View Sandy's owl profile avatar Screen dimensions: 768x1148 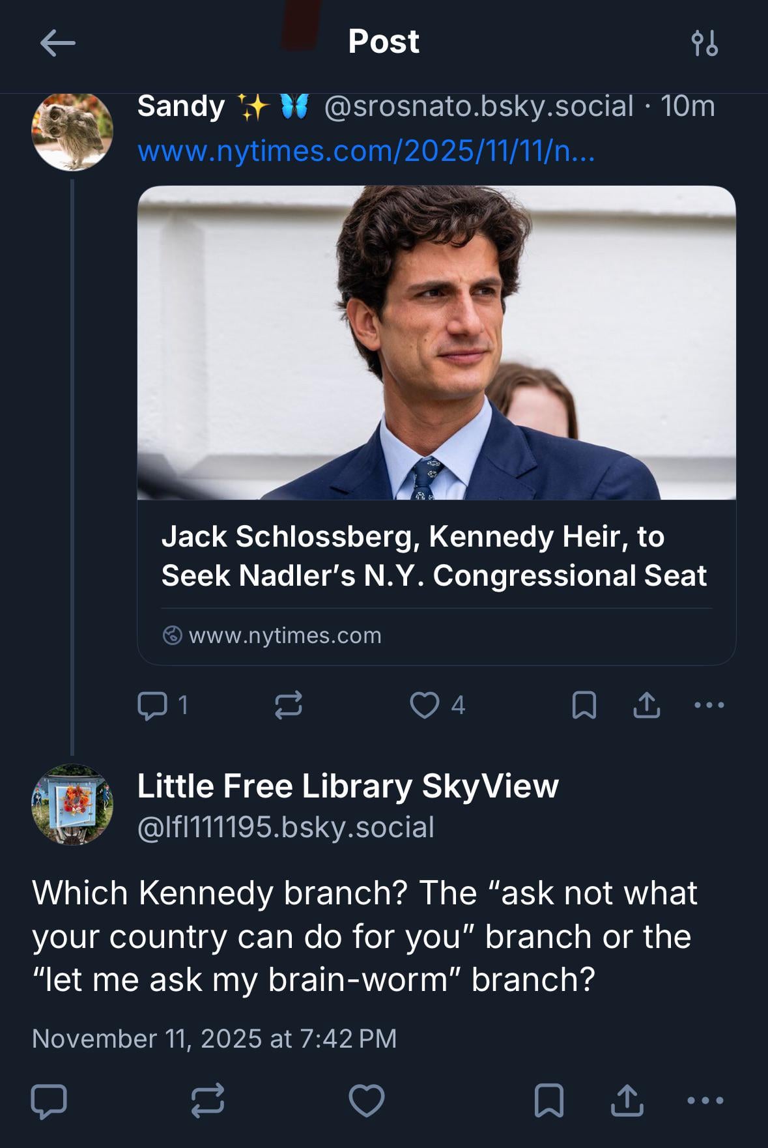(x=72, y=130)
